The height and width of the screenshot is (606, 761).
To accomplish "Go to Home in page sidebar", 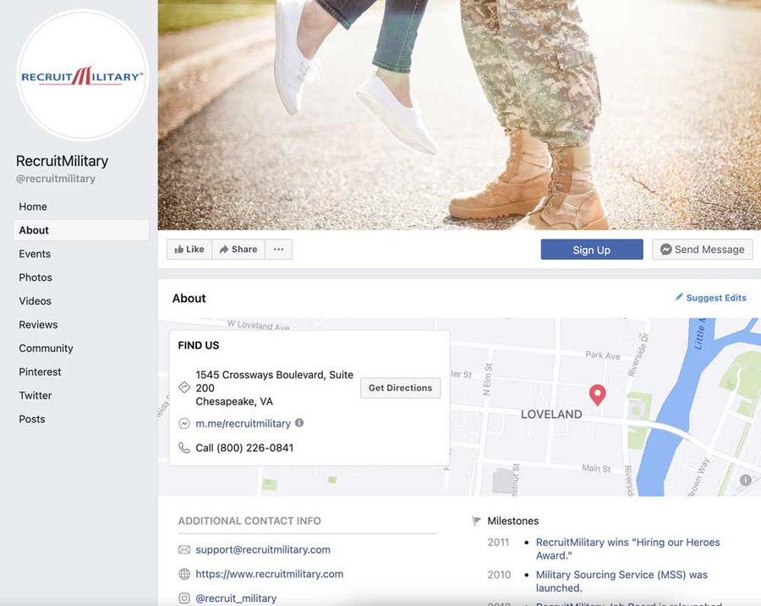I will click(x=33, y=207).
